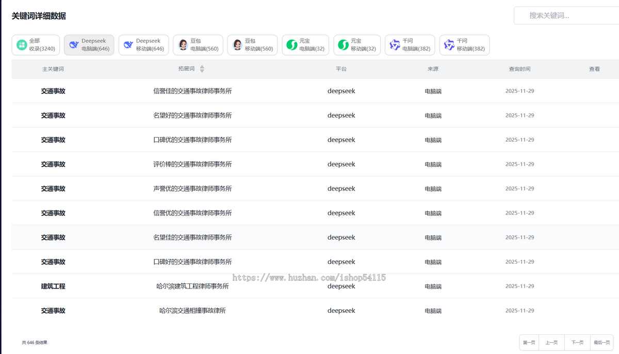Switch to the 元宝 移动端(32) tab
The width and height of the screenshot is (619, 354).
[x=357, y=45]
